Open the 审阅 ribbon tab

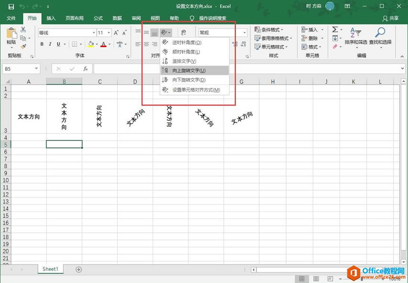[x=135, y=18]
